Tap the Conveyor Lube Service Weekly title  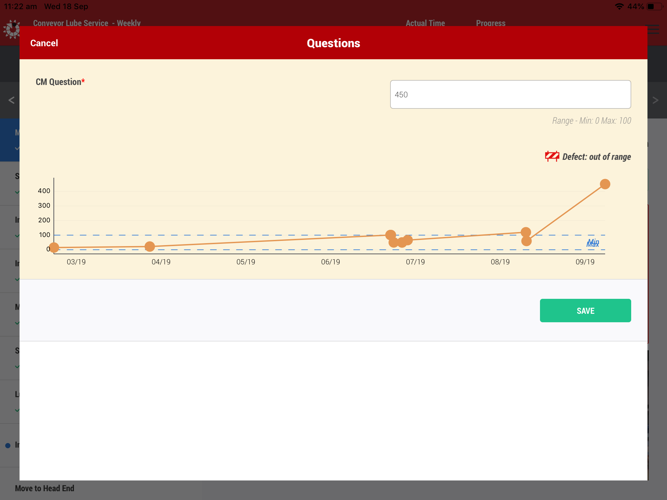(87, 23)
